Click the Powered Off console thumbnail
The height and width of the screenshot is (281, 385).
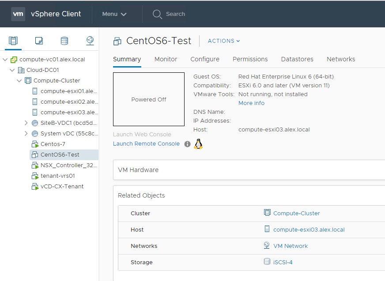(149, 99)
